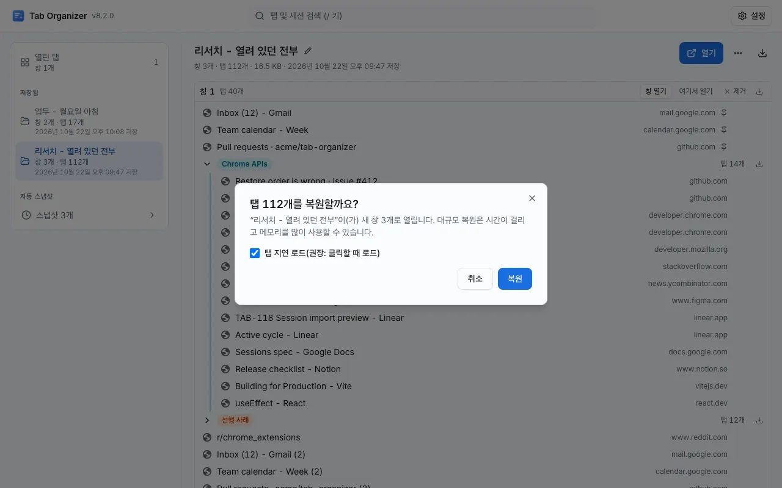
Task: Click the pencil icon to rename the session
Action: 308,51
